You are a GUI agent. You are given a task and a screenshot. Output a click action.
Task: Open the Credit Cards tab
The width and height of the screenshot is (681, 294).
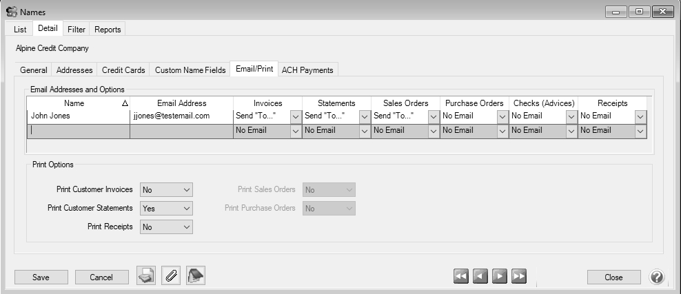point(123,70)
